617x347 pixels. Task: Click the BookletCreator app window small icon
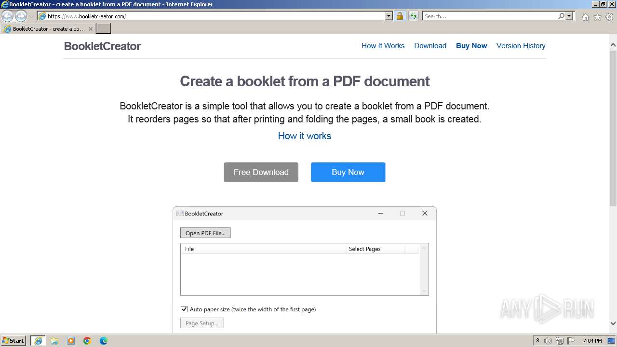(180, 214)
